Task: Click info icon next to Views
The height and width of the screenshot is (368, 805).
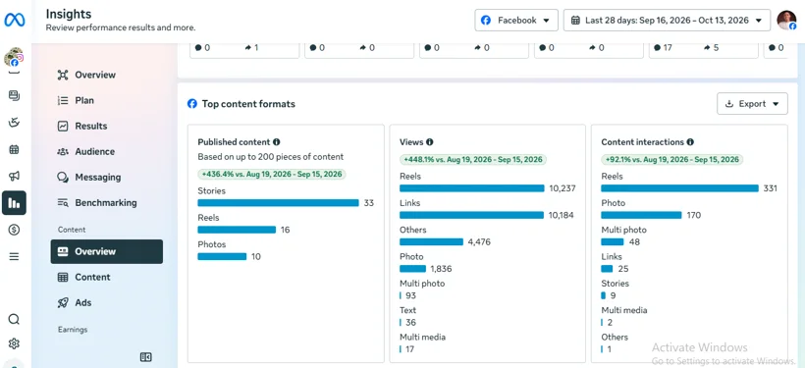Action: [429, 142]
